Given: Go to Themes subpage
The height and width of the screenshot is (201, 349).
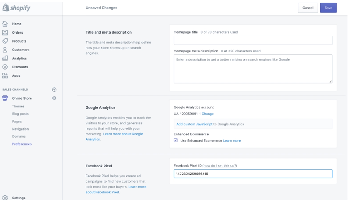Looking at the screenshot, I should click(18, 106).
